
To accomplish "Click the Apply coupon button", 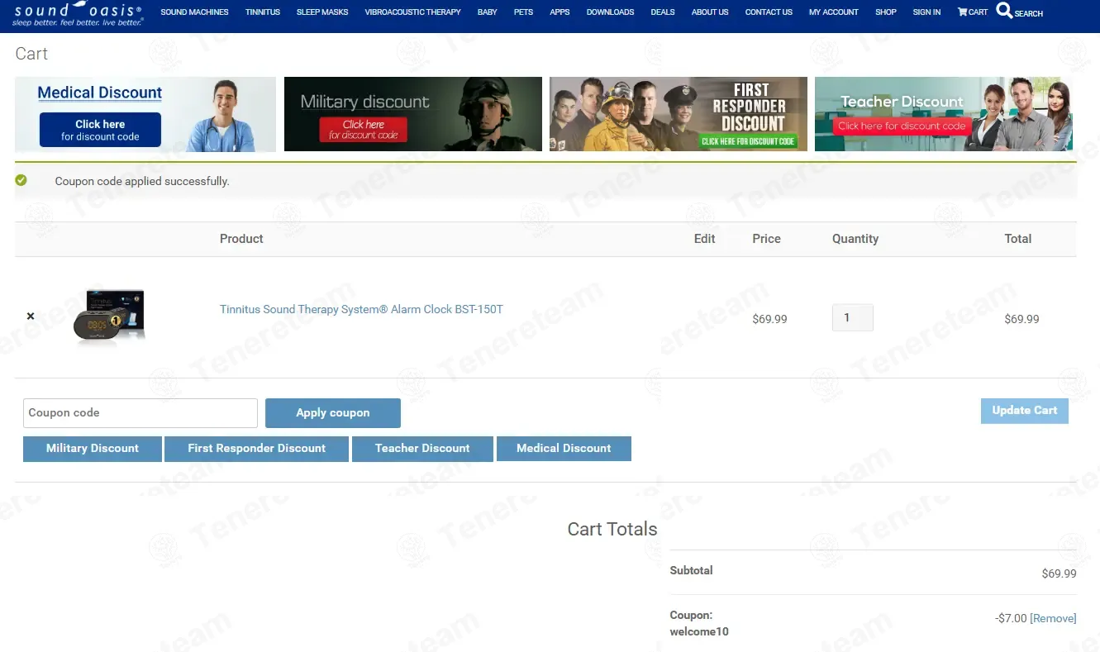I will [333, 413].
